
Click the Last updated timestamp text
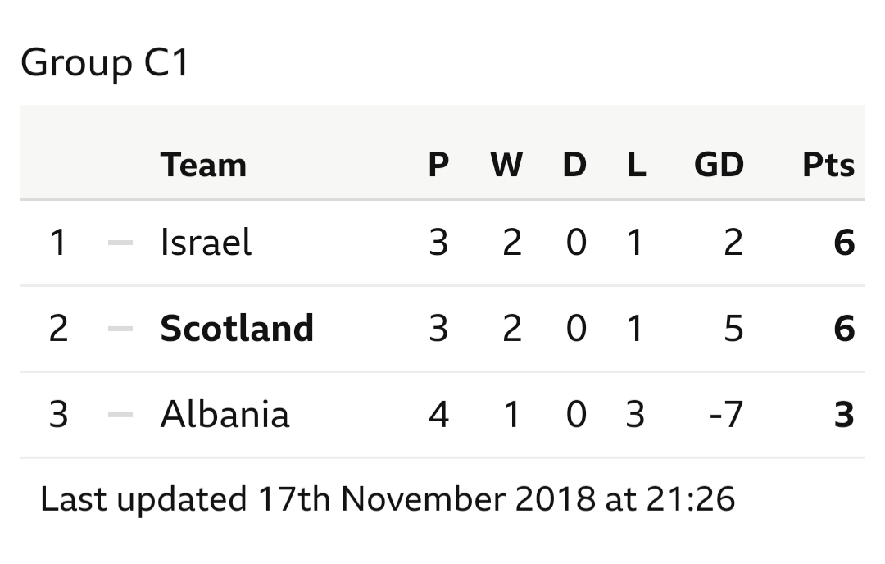pyautogui.click(x=388, y=499)
